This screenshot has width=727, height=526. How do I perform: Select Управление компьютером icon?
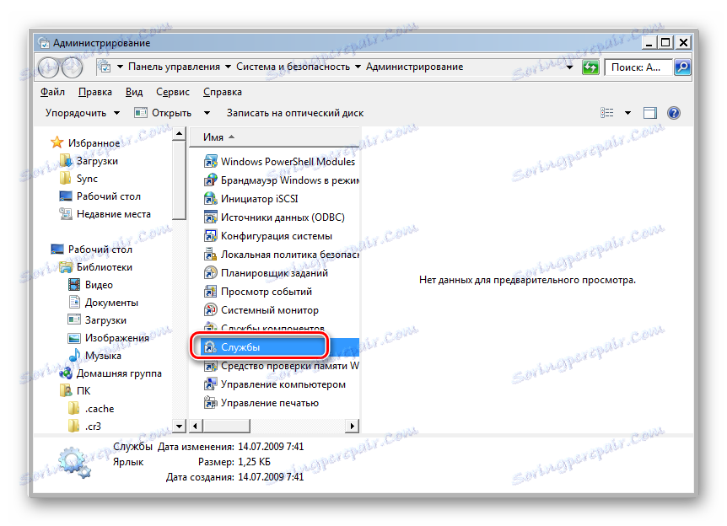point(211,384)
